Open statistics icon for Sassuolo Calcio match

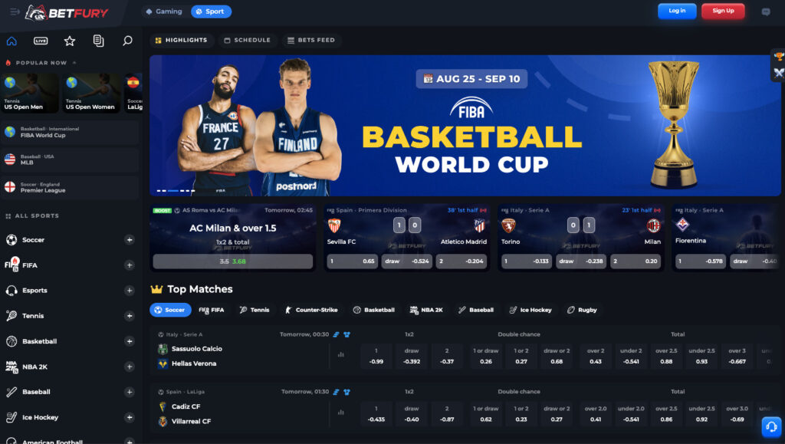click(x=341, y=354)
